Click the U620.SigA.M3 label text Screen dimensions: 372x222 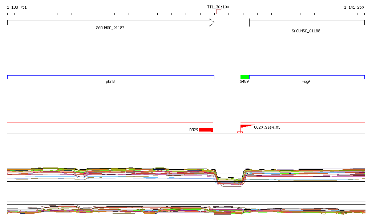267,128
